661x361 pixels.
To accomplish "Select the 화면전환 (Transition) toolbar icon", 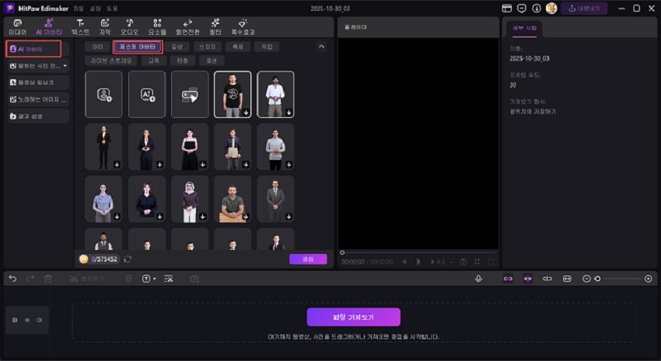I will pos(187,27).
